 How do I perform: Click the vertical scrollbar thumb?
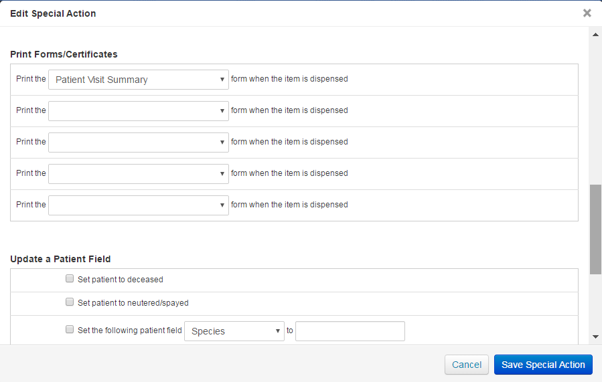tap(595, 229)
